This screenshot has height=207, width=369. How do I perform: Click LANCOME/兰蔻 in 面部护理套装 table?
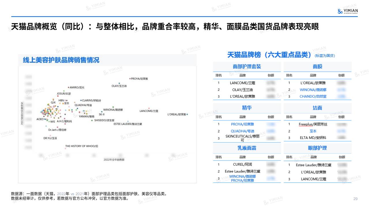[242, 83]
